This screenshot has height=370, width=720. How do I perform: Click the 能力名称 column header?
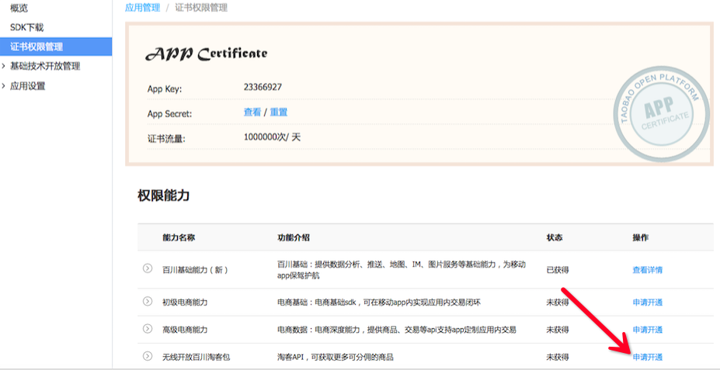click(177, 237)
